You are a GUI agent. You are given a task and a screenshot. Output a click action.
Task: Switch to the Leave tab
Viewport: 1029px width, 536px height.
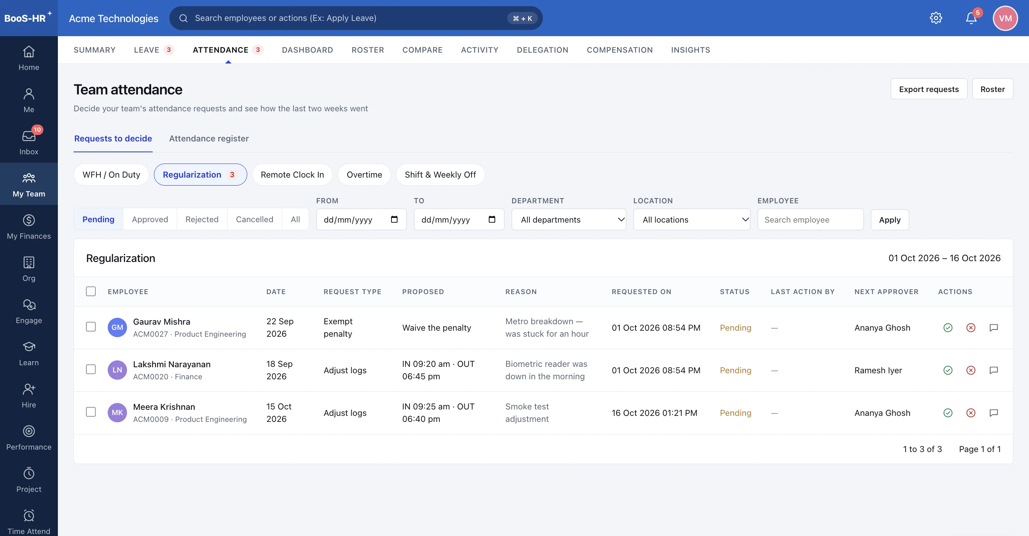(x=154, y=50)
